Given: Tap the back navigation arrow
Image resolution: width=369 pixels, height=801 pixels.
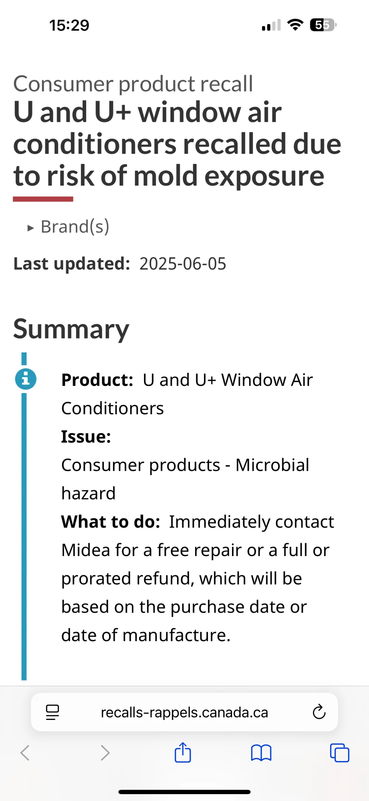Looking at the screenshot, I should (x=25, y=753).
